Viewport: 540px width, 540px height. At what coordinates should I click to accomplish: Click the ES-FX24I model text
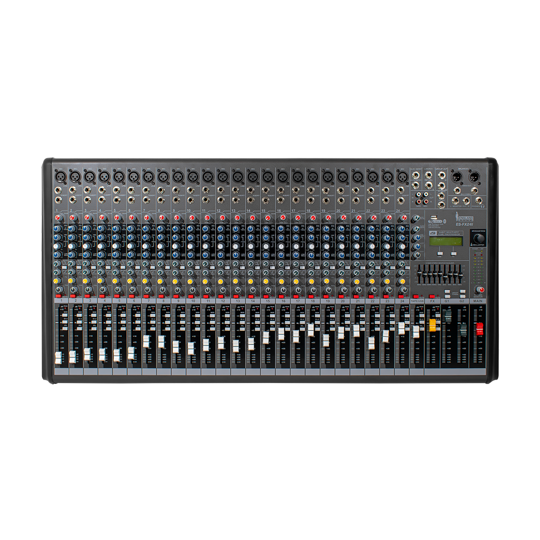pyautogui.click(x=464, y=224)
